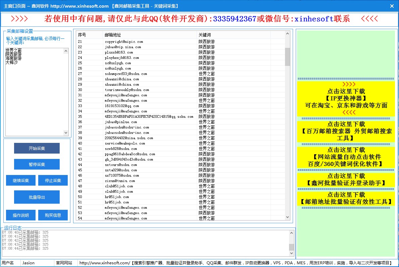The width and height of the screenshot is (399, 267).
Task: Export results with 批量导出 button
Action: 37,197
